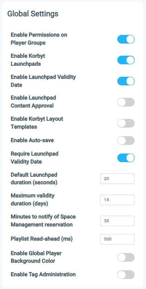Focus the Space Management reservation minutes field
The image size is (146, 289).
coord(117,221)
